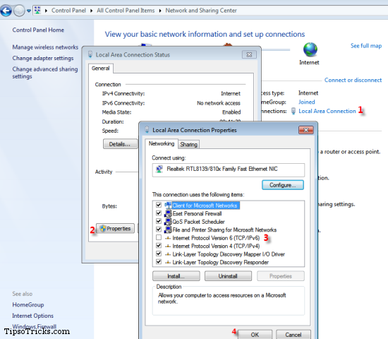Click File and Printer Sharing icon
The image size is (388, 339).
pyautogui.click(x=168, y=230)
